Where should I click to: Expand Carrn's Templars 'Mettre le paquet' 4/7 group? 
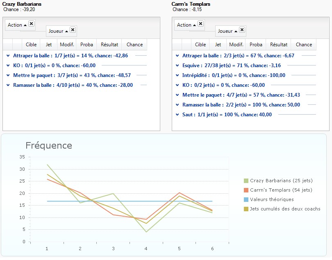177,95
